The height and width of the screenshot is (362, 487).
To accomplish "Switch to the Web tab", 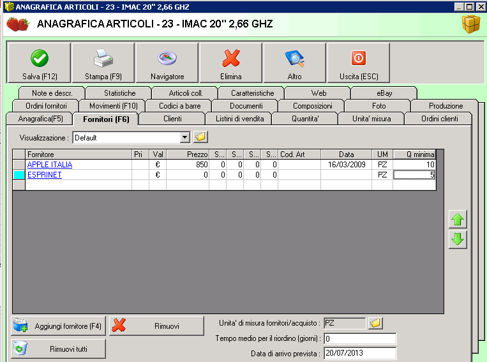I will point(318,93).
